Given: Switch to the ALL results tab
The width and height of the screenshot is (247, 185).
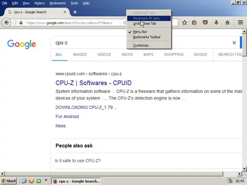Looking at the screenshot, I should pyautogui.click(x=59, y=55).
